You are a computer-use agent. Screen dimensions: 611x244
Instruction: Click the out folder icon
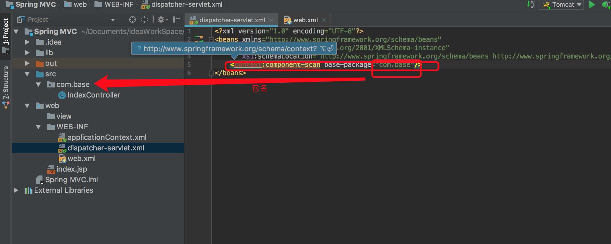pos(40,64)
